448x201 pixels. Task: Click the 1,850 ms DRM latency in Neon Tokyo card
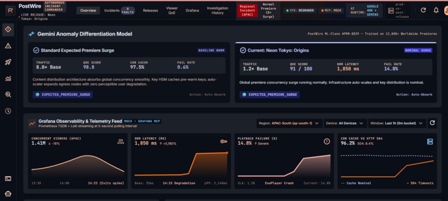pos(348,69)
